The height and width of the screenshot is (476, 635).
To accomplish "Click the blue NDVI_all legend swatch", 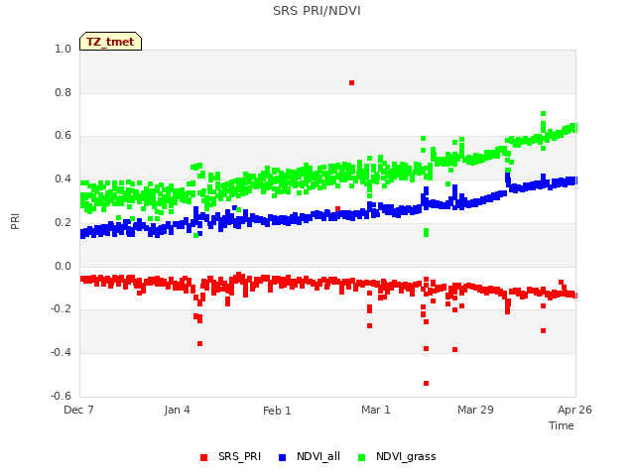I will coord(282,457).
